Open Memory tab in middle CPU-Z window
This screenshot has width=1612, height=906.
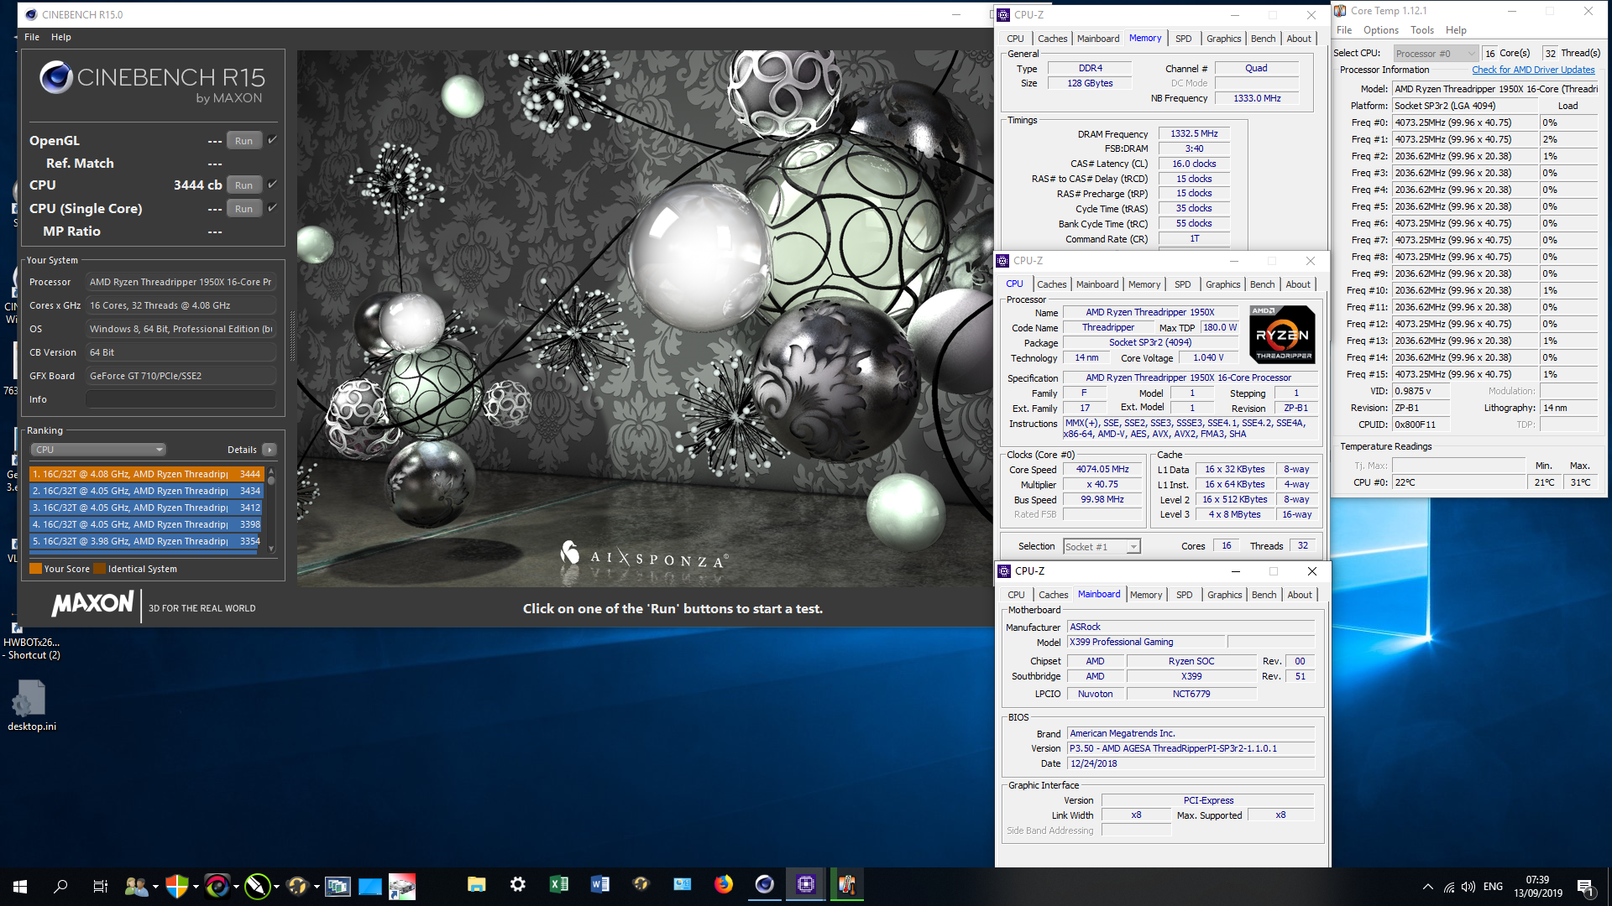[x=1144, y=284]
